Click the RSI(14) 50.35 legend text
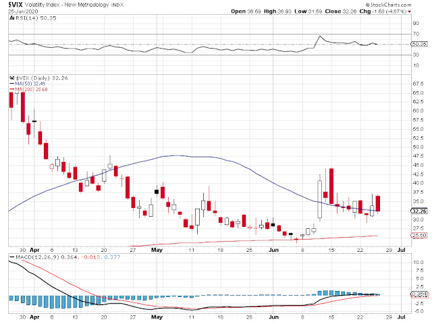Image resolution: width=432 pixels, height=322 pixels. pyautogui.click(x=36, y=18)
